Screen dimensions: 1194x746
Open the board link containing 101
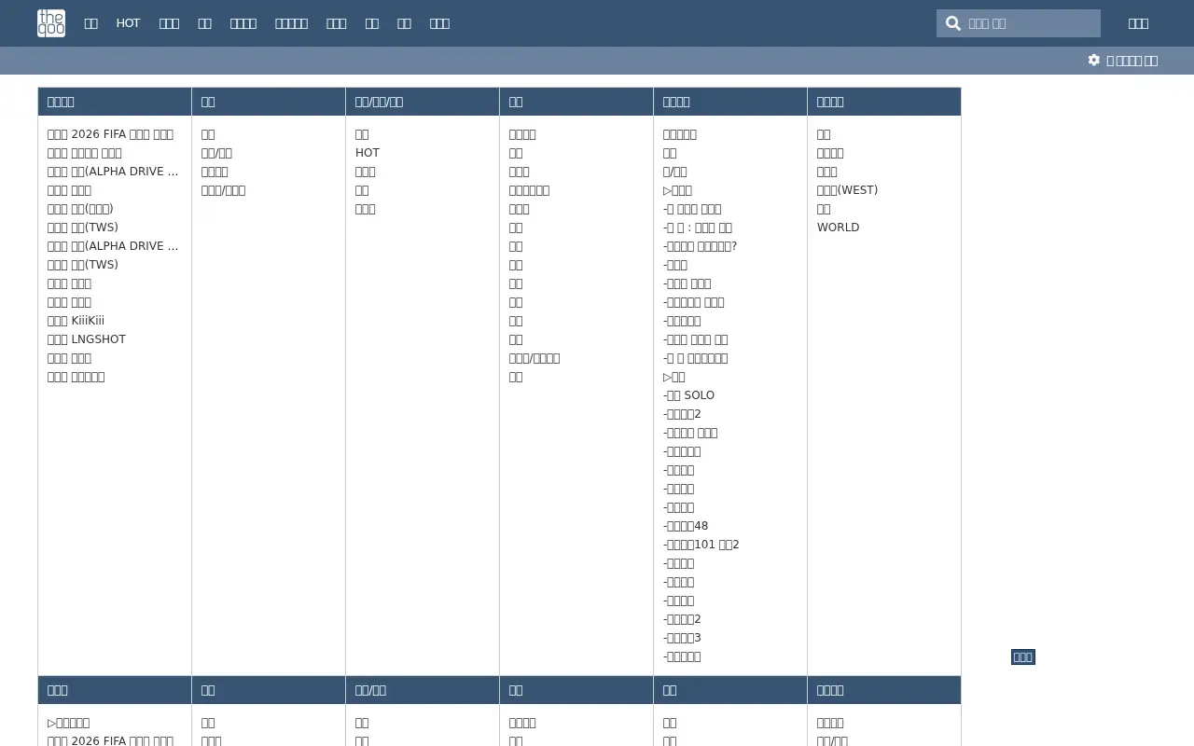click(701, 545)
